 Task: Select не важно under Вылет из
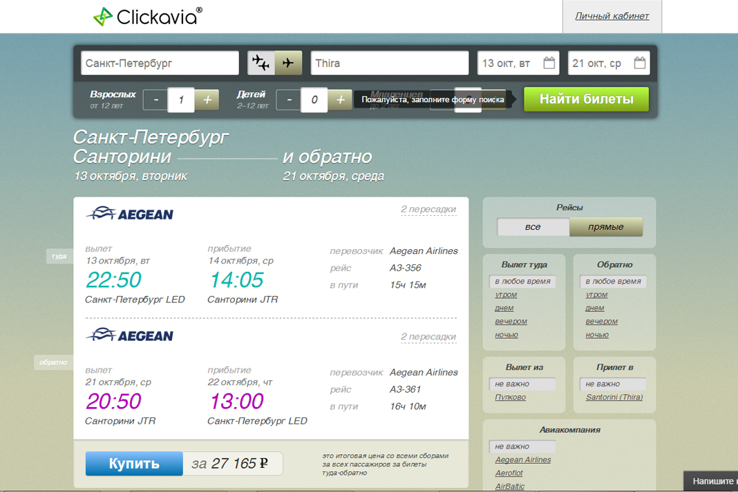pos(522,384)
